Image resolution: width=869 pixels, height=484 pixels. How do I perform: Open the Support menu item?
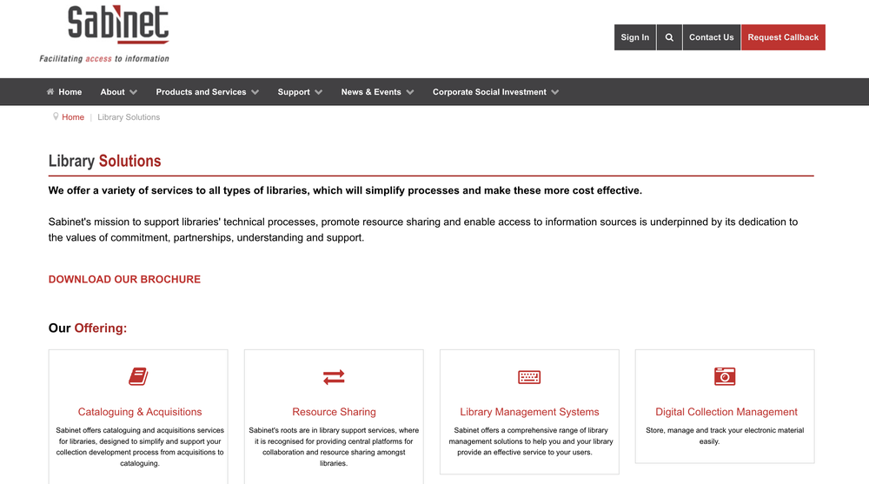click(294, 92)
